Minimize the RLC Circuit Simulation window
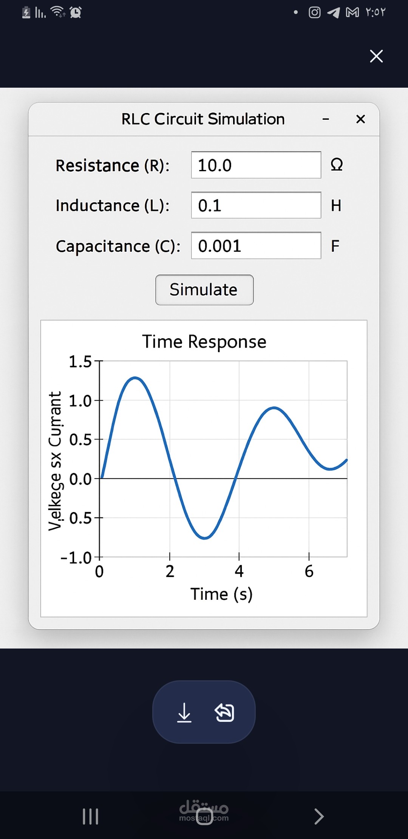Screen dimensions: 408x839 [x=326, y=119]
